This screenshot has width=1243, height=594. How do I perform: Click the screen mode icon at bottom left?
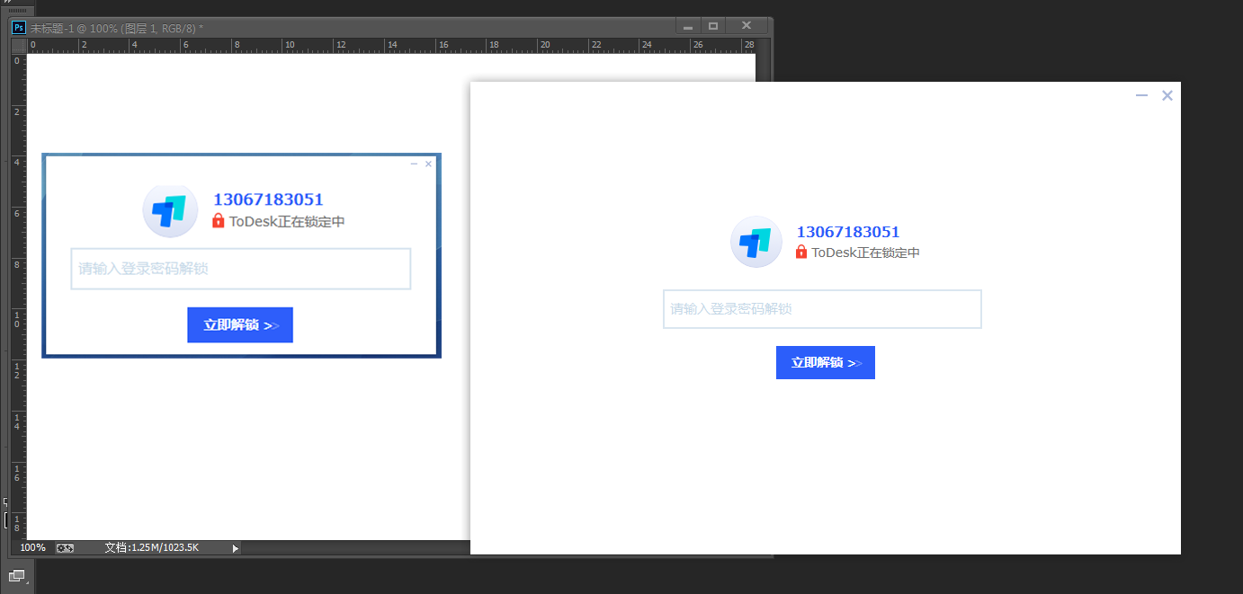click(17, 576)
